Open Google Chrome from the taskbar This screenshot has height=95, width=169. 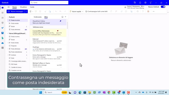(x=109, y=92)
